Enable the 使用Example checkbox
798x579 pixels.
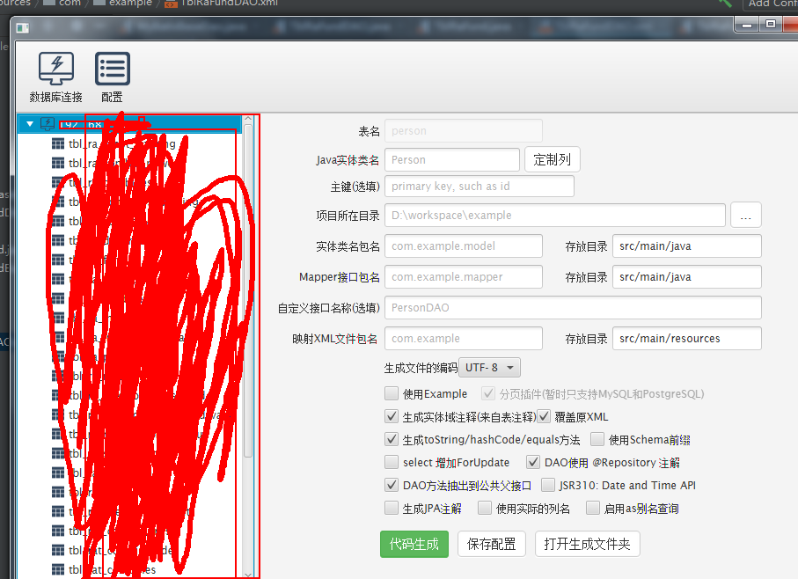click(392, 393)
